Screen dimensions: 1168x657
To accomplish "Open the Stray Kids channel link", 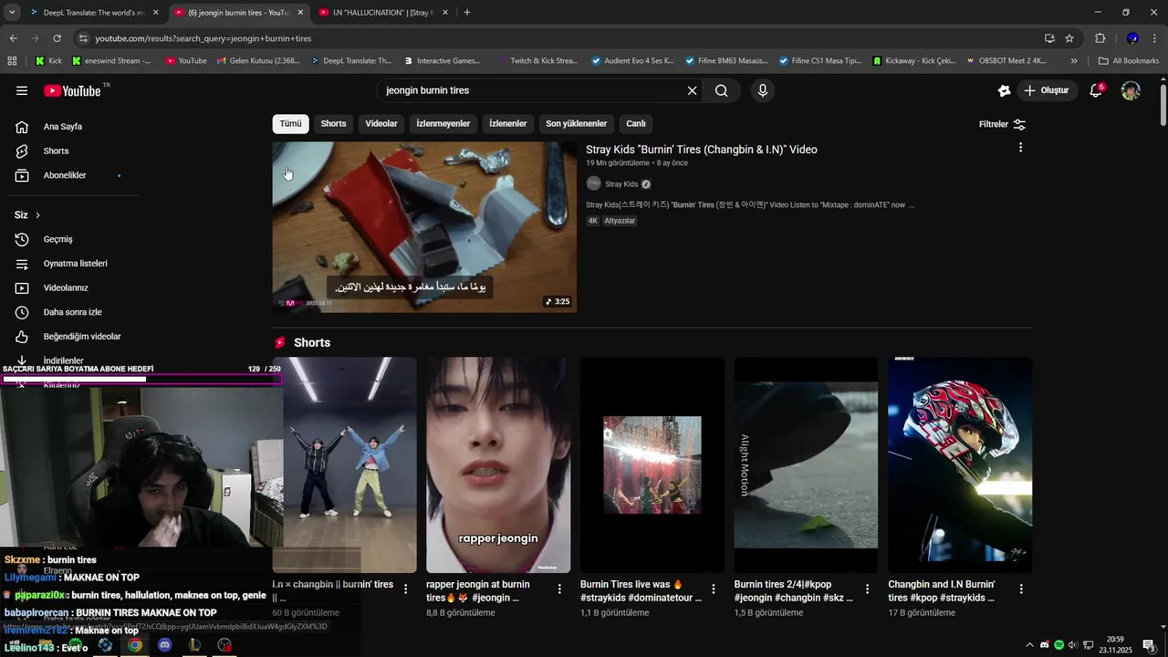I will pyautogui.click(x=621, y=184).
